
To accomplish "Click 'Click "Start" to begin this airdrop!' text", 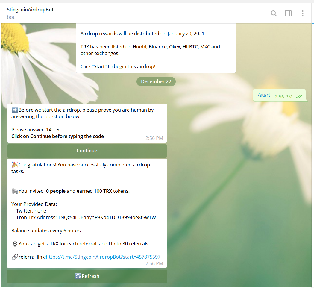I will click(x=118, y=66).
